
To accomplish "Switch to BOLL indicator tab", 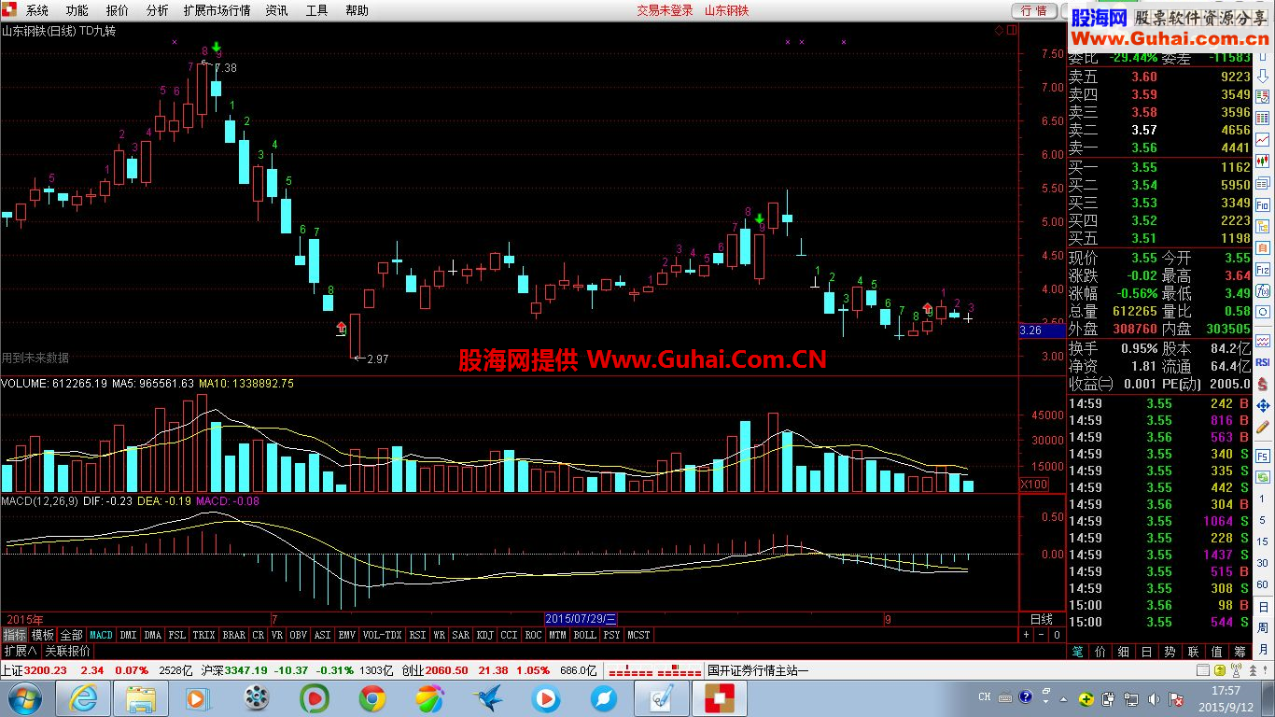I will tap(584, 635).
